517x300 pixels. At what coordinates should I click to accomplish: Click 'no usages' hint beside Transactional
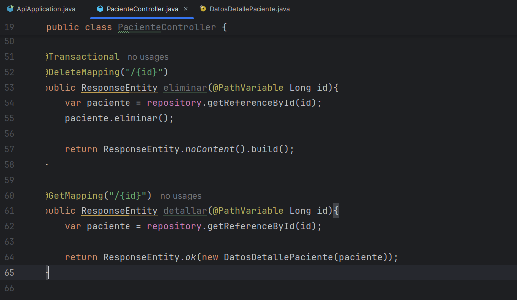[x=148, y=57]
